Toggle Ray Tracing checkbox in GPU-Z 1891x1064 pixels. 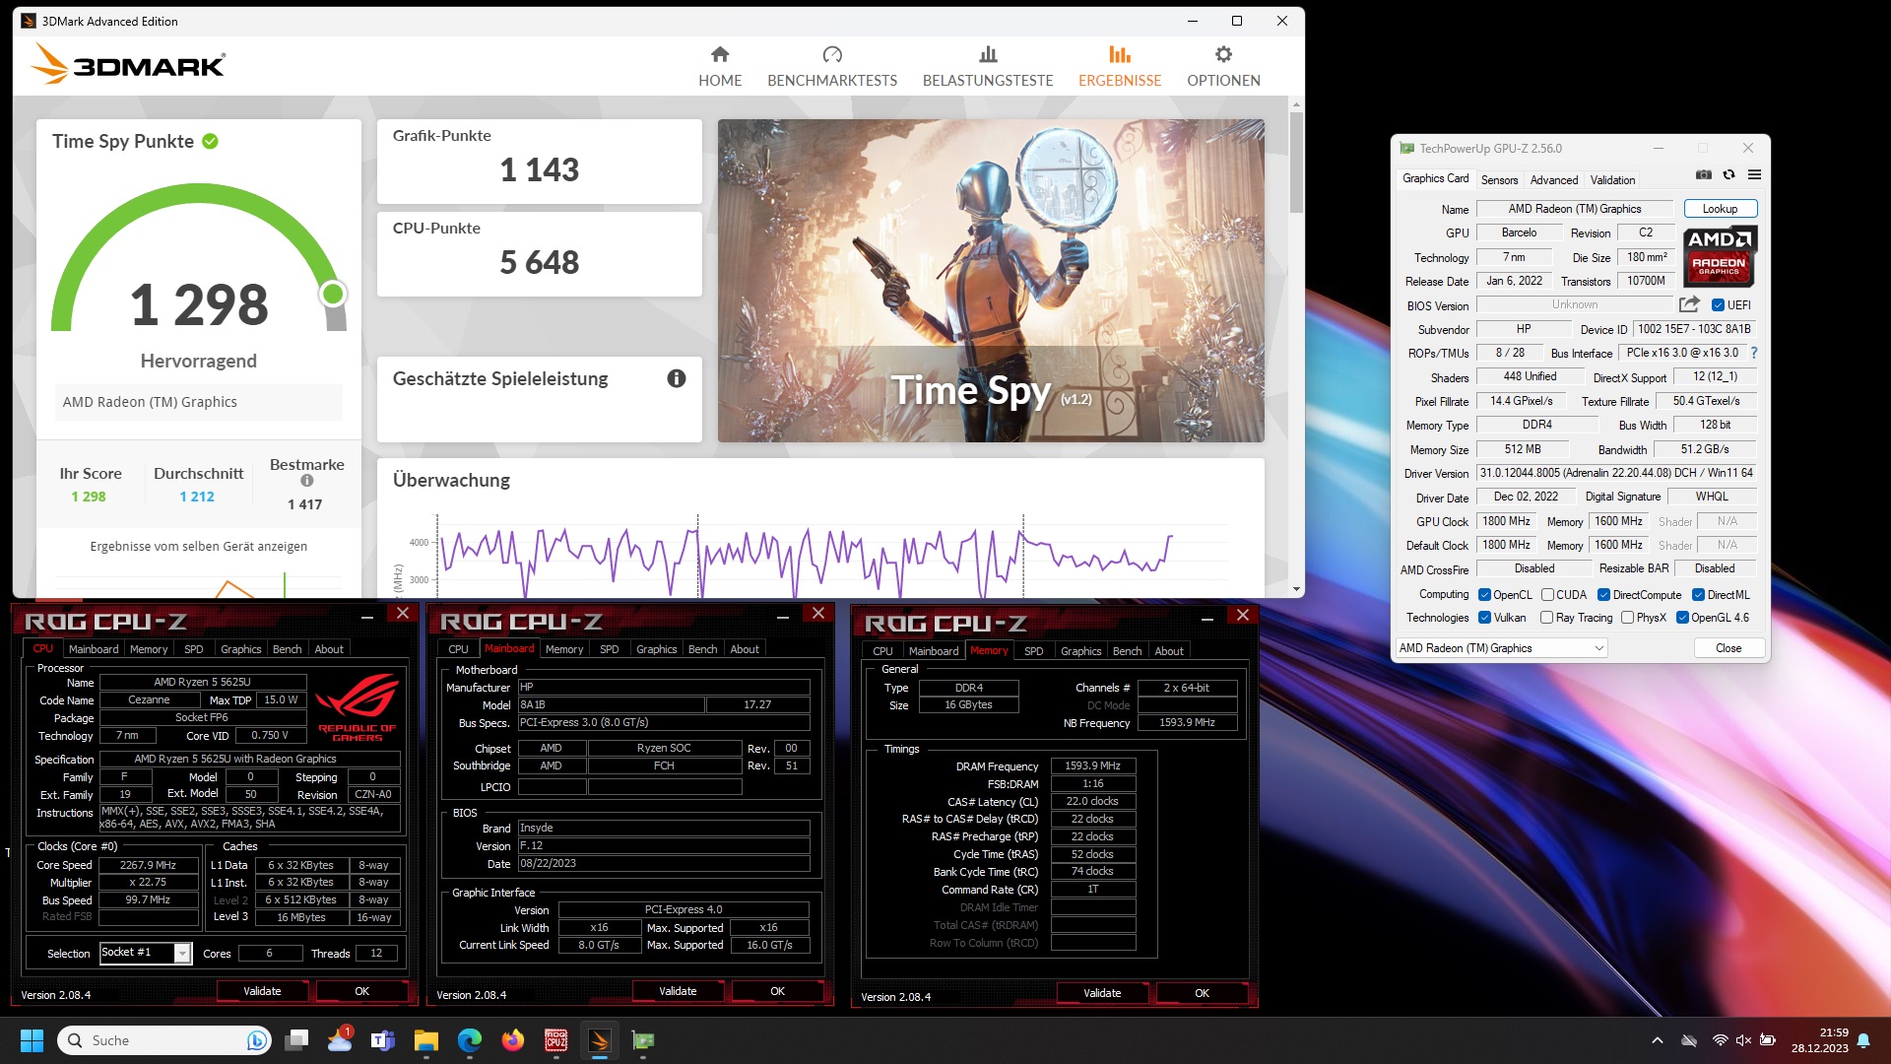coord(1546,618)
